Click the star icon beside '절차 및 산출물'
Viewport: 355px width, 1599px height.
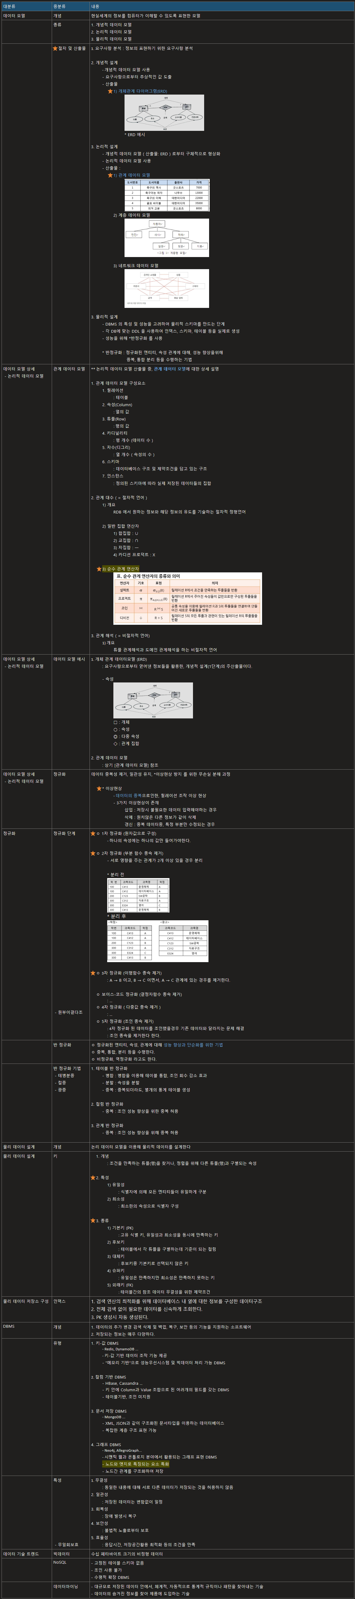click(x=55, y=48)
